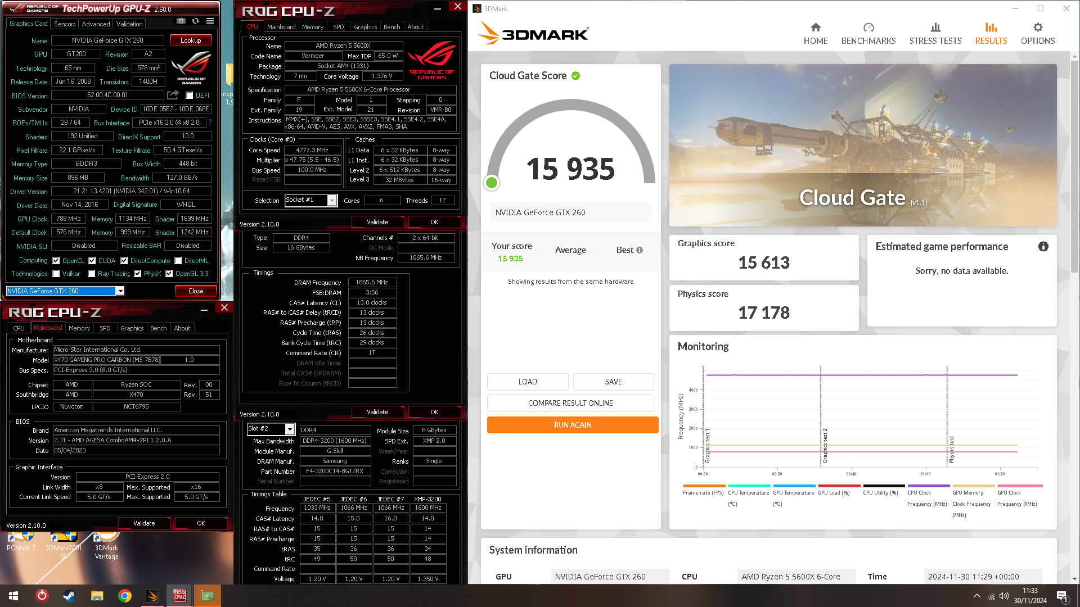
Task: Click the GPU Load red legend swatch
Action: pyautogui.click(x=839, y=486)
